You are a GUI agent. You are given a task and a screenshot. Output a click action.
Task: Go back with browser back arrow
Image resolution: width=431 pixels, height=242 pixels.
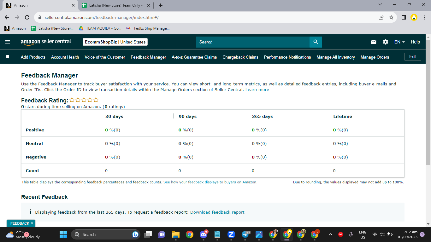pos(7,17)
